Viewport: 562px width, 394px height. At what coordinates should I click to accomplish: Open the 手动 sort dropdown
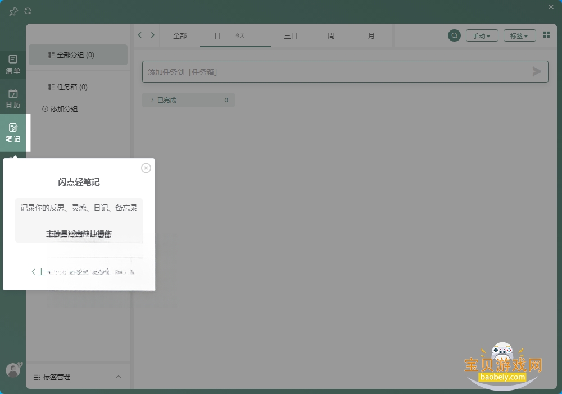(482, 36)
